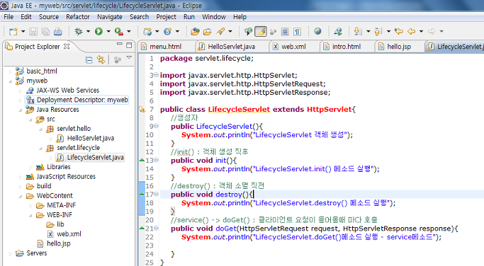Toggle Mark Occurrences highlighter button
Image resolution: width=484 pixels, height=266 pixels.
tap(261, 31)
